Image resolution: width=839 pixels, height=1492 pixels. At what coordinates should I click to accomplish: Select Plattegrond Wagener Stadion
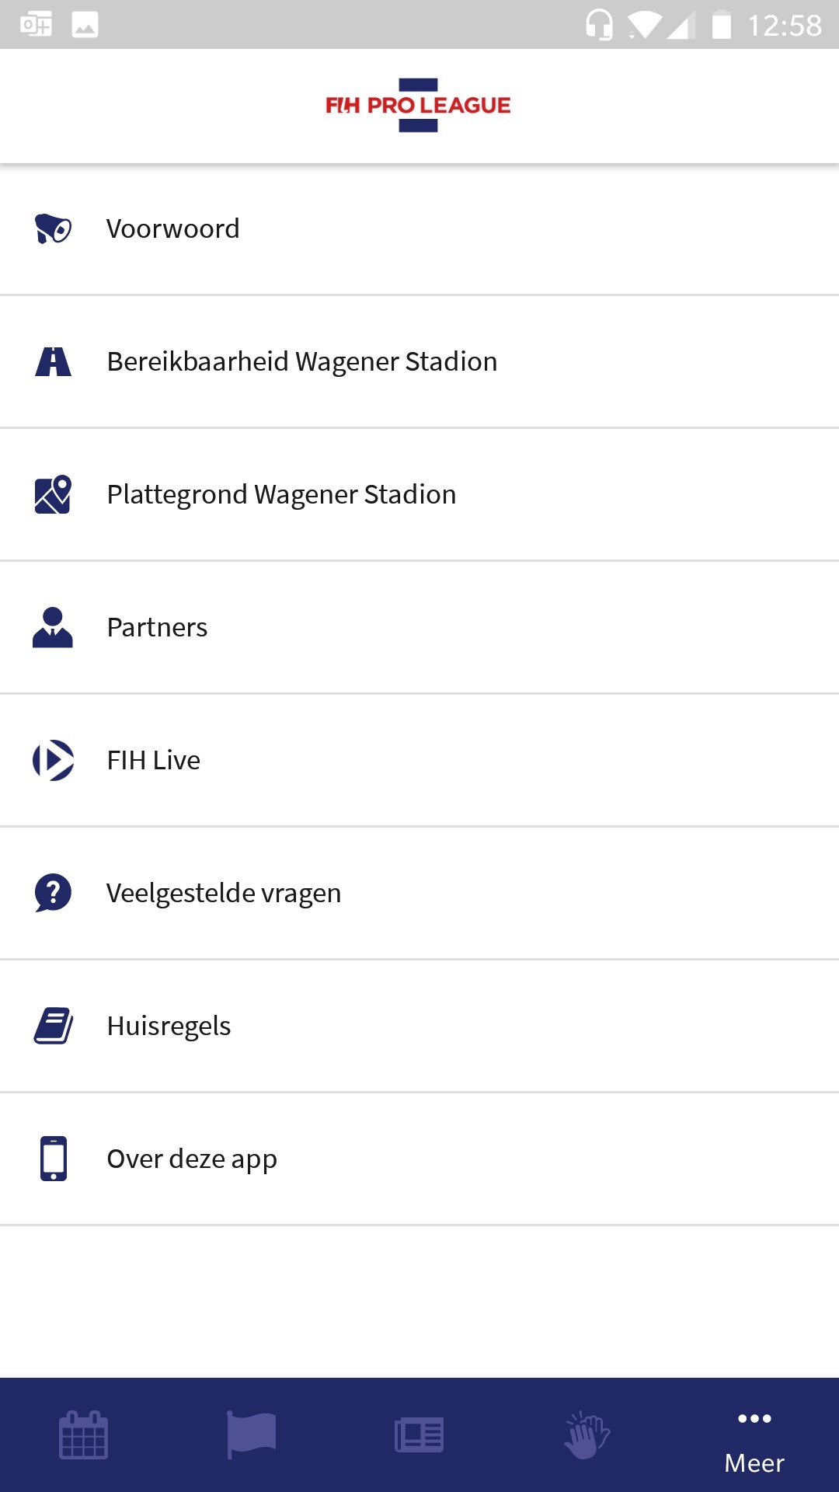(281, 494)
